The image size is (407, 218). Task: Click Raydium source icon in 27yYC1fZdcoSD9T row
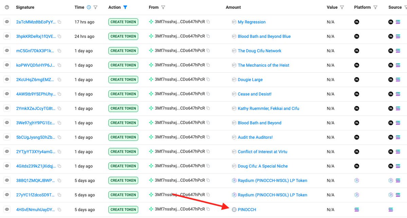[391, 195]
